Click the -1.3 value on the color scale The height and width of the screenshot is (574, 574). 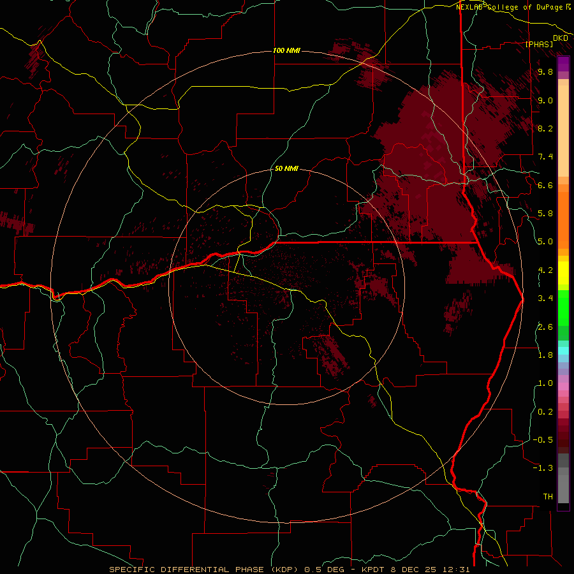543,468
